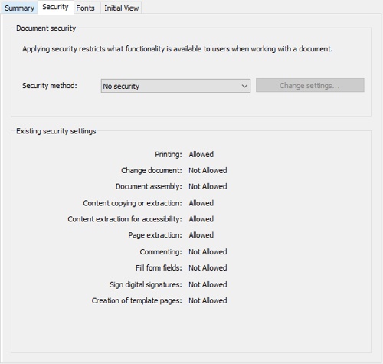Image resolution: width=383 pixels, height=364 pixels.
Task: Click the Change settings button
Action: click(310, 85)
